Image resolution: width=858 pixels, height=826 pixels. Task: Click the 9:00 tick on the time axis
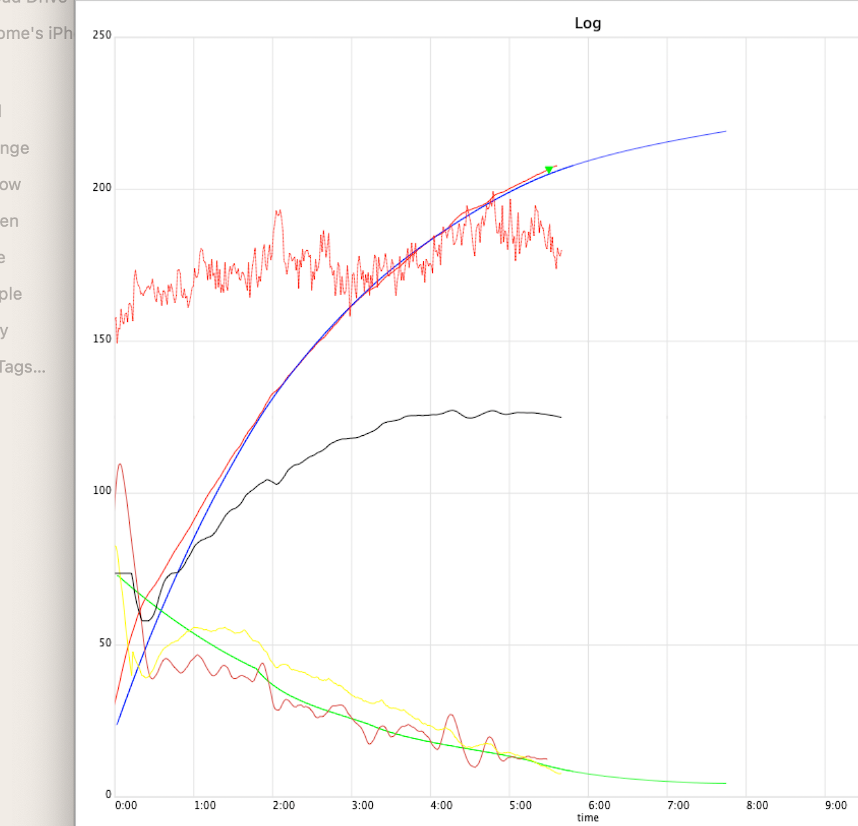coord(836,806)
